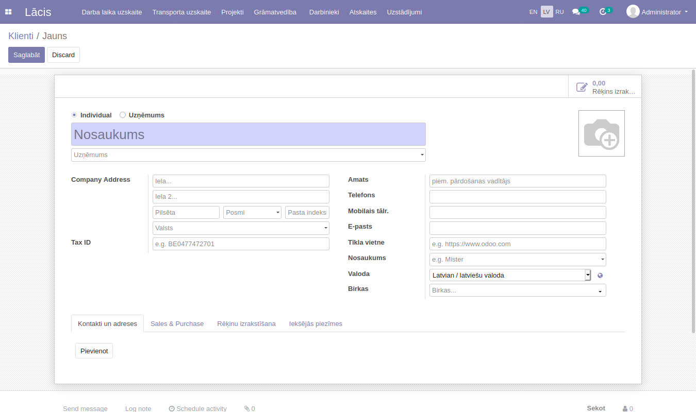Select the Individual radio button
The height and width of the screenshot is (412, 696).
coord(74,115)
